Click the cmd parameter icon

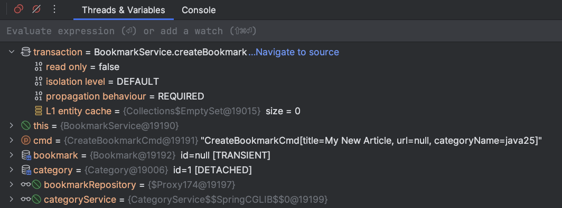26,141
